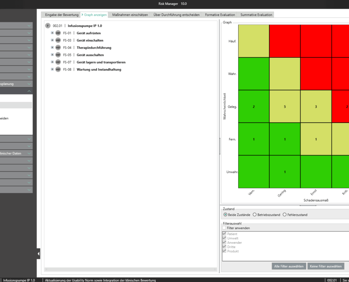349x282 pixels.
Task: Switch to the Maßnahmen einschätzen tab
Action: [x=130, y=15]
